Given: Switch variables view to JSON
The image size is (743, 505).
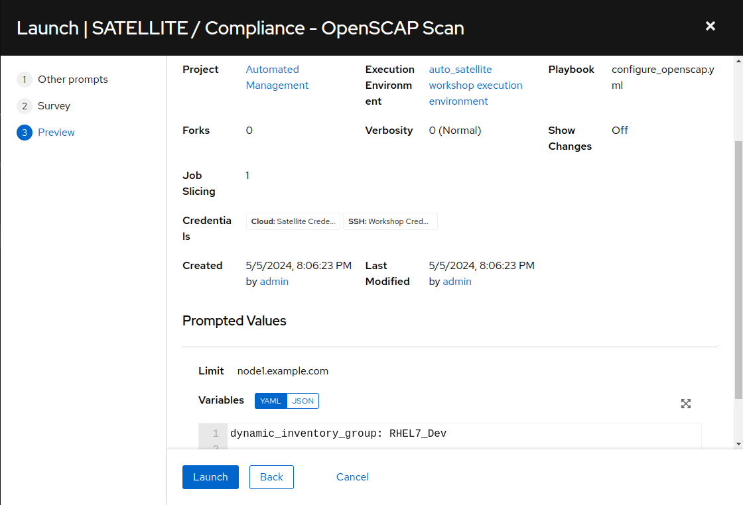Looking at the screenshot, I should (x=303, y=401).
